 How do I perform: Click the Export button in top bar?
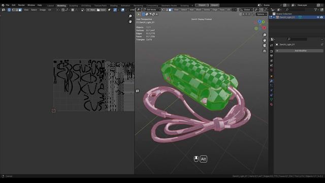(201, 5)
